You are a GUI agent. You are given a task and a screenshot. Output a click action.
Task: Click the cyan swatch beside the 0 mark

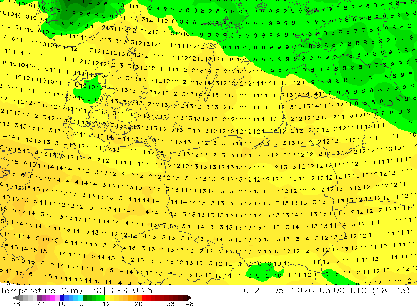pyautogui.click(x=80, y=298)
